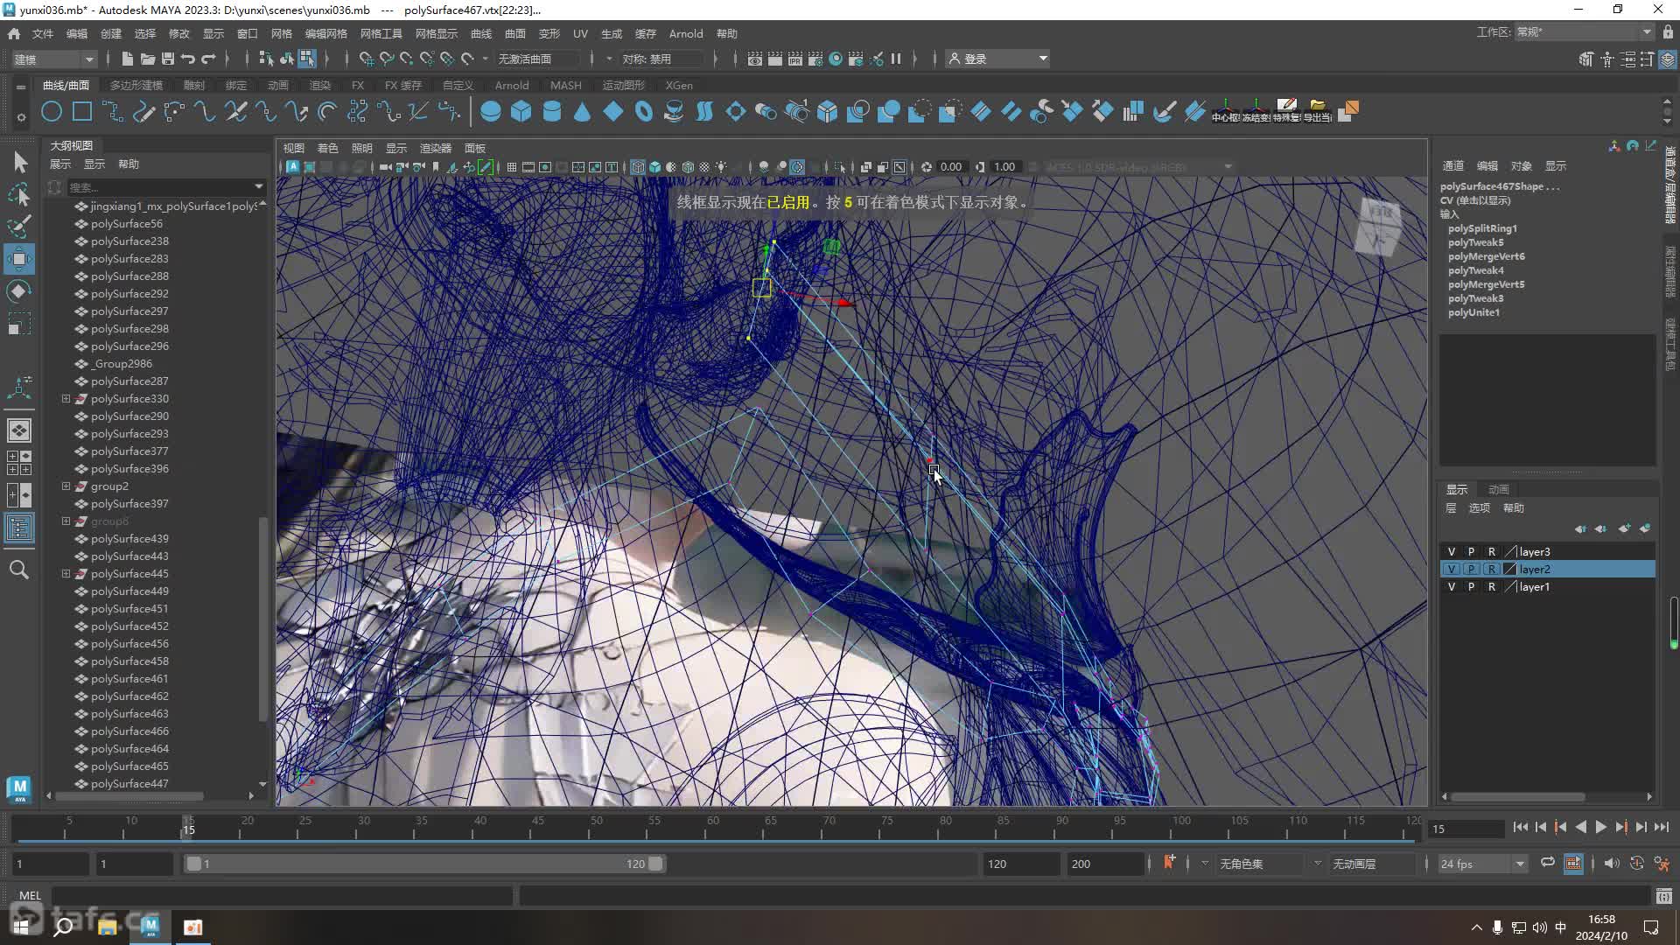Select the NURBS square tool on the shelf
This screenshot has height=945, width=1680.
82,112
